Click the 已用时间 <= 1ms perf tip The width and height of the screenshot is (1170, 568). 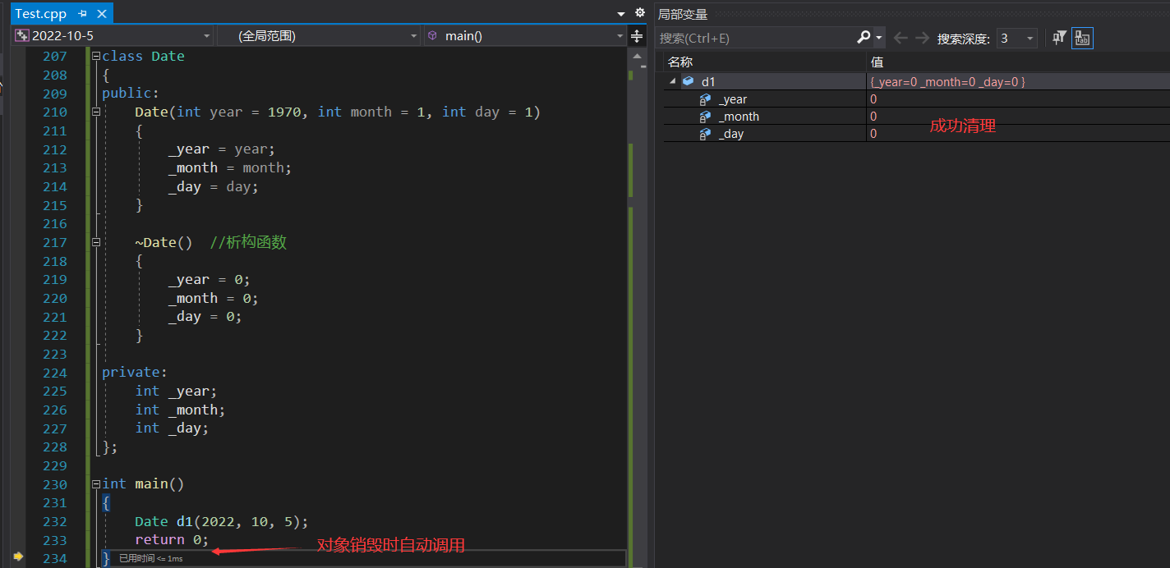coord(150,559)
